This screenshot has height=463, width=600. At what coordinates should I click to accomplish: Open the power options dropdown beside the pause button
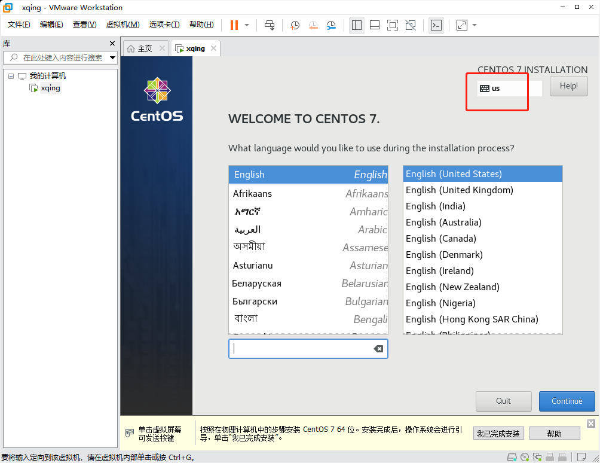coord(247,25)
